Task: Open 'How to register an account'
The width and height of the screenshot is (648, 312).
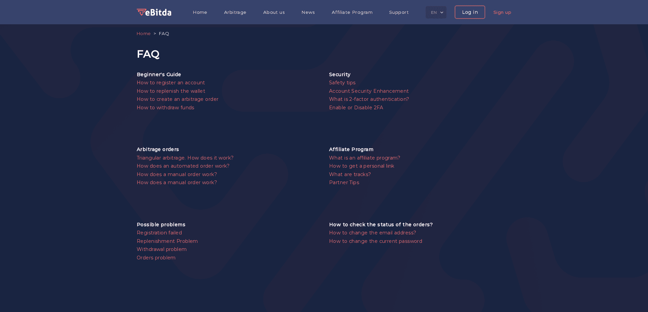Action: click(171, 83)
